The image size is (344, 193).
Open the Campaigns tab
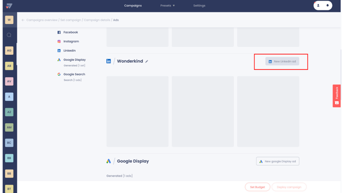133,5
